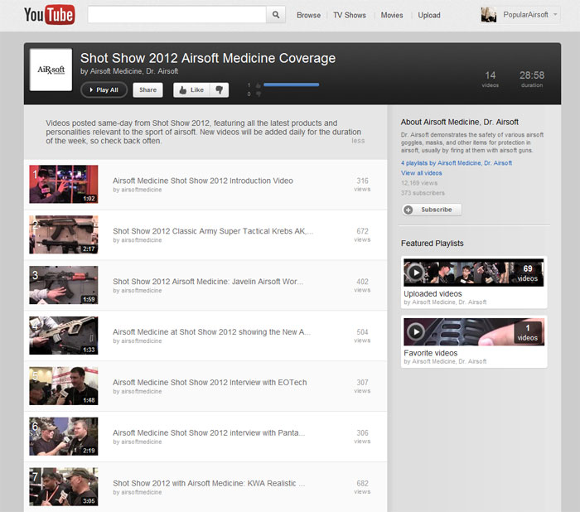Go to TV Shows
Image resolution: width=580 pixels, height=512 pixels.
(x=349, y=15)
